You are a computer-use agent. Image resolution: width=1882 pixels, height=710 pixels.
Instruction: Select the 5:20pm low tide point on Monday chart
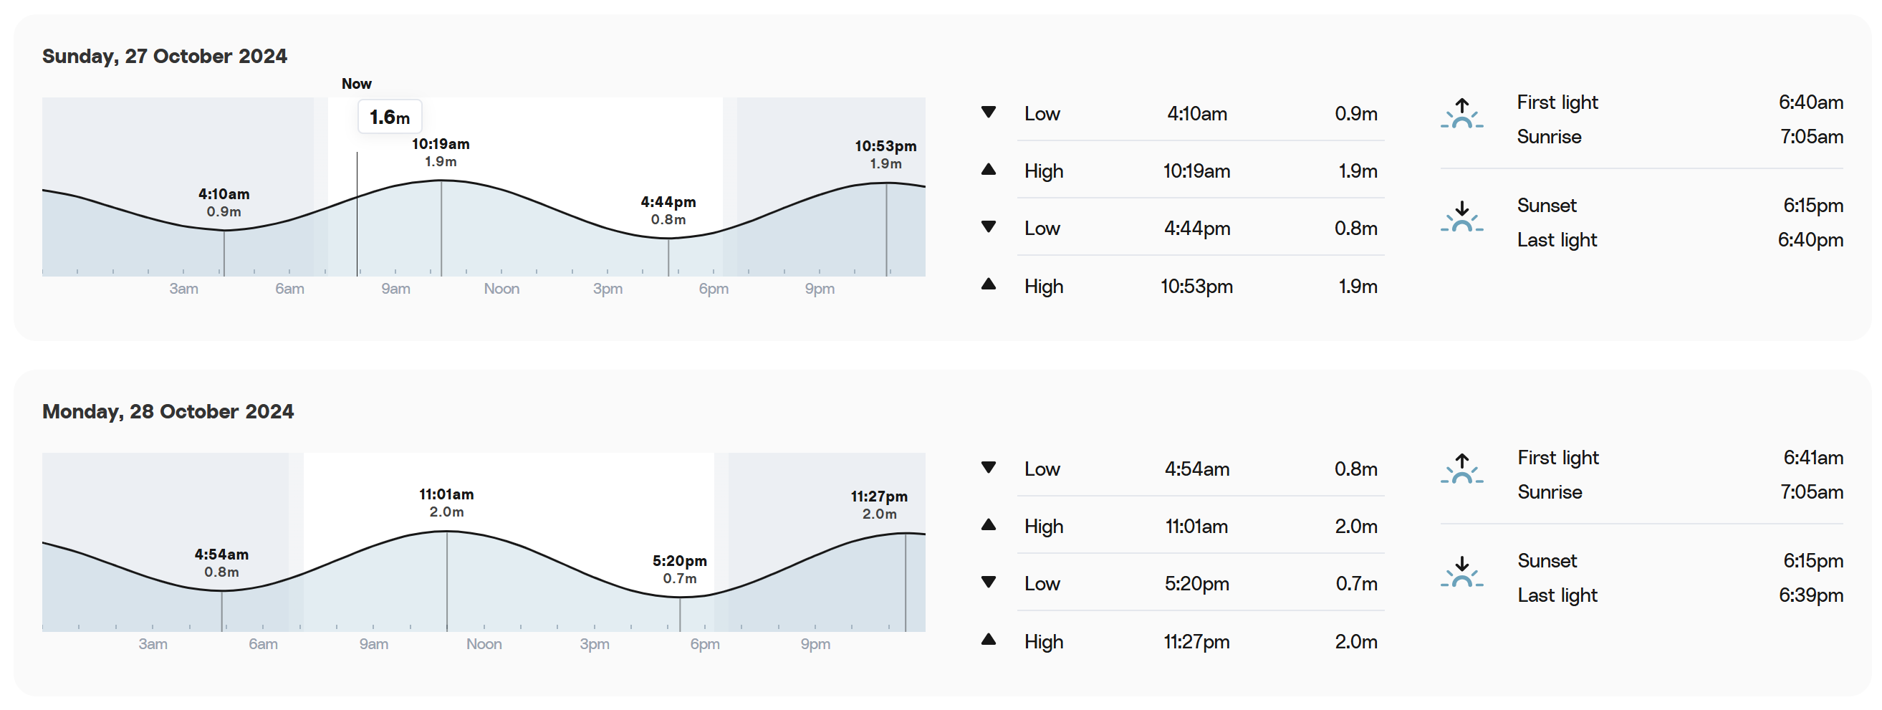tap(679, 597)
